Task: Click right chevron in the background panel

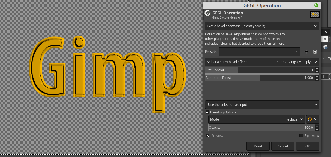Action: click(x=323, y=59)
